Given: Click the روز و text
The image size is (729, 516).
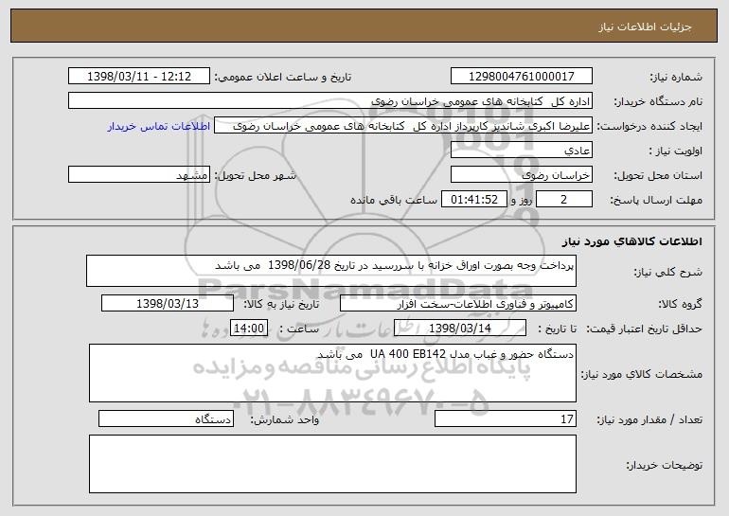Looking at the screenshot, I should click(x=521, y=201).
